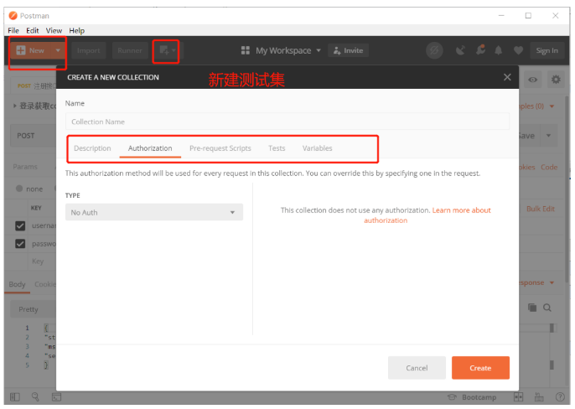The width and height of the screenshot is (575, 409).
Task: Click the wrench settings icon with badge
Action: tap(480, 49)
